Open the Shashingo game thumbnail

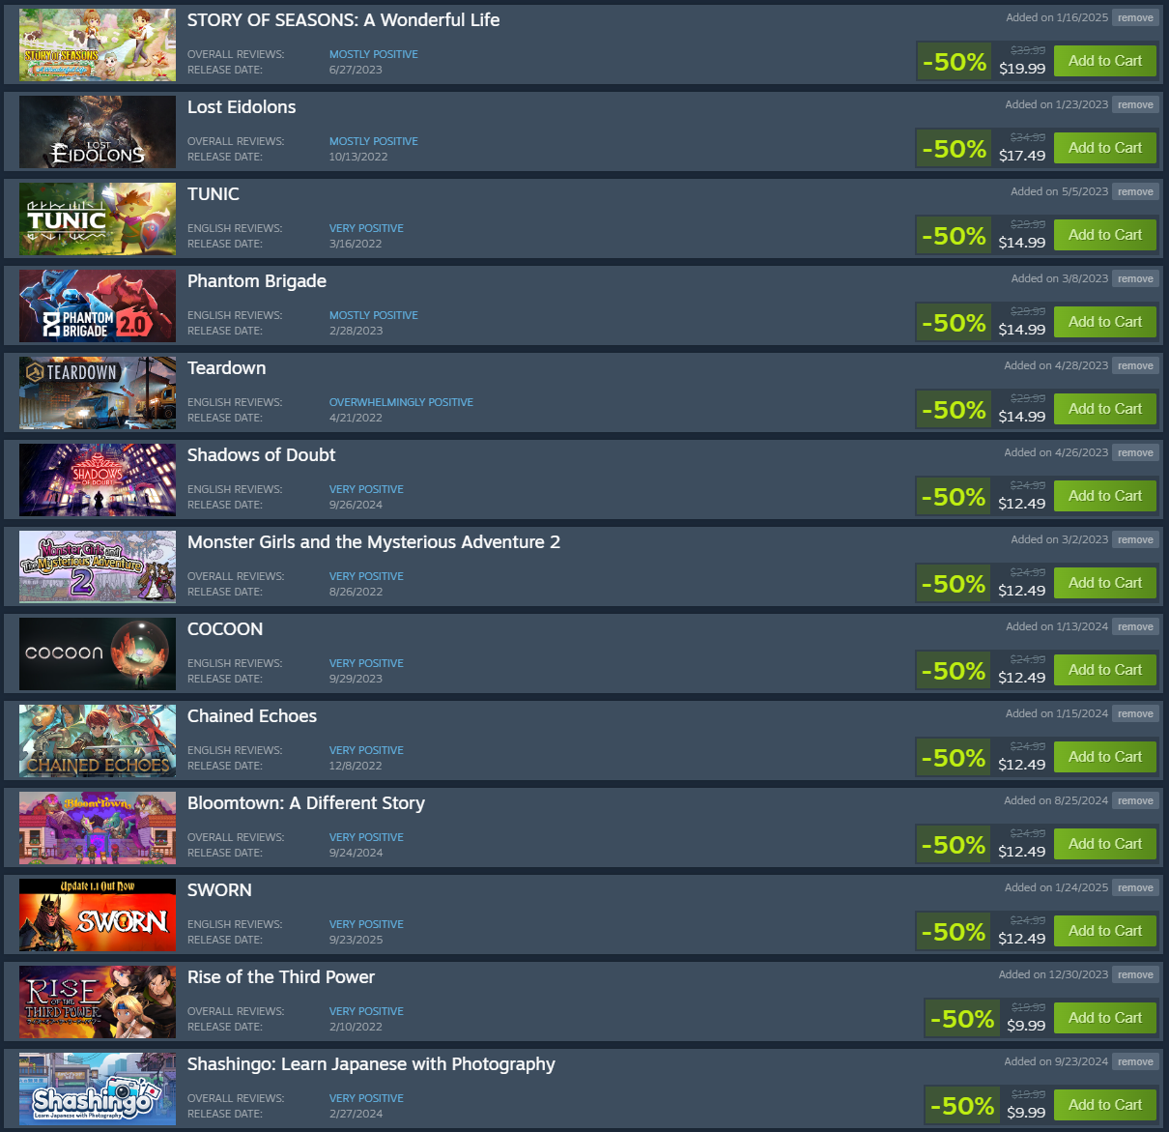(x=98, y=1089)
